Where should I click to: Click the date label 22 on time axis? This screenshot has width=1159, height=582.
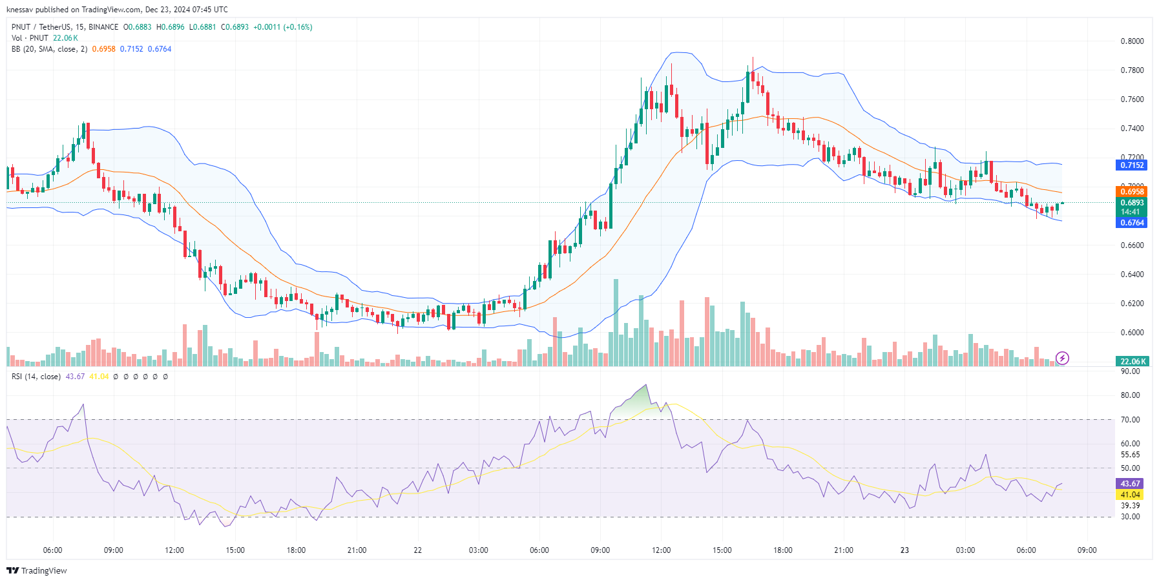click(417, 550)
